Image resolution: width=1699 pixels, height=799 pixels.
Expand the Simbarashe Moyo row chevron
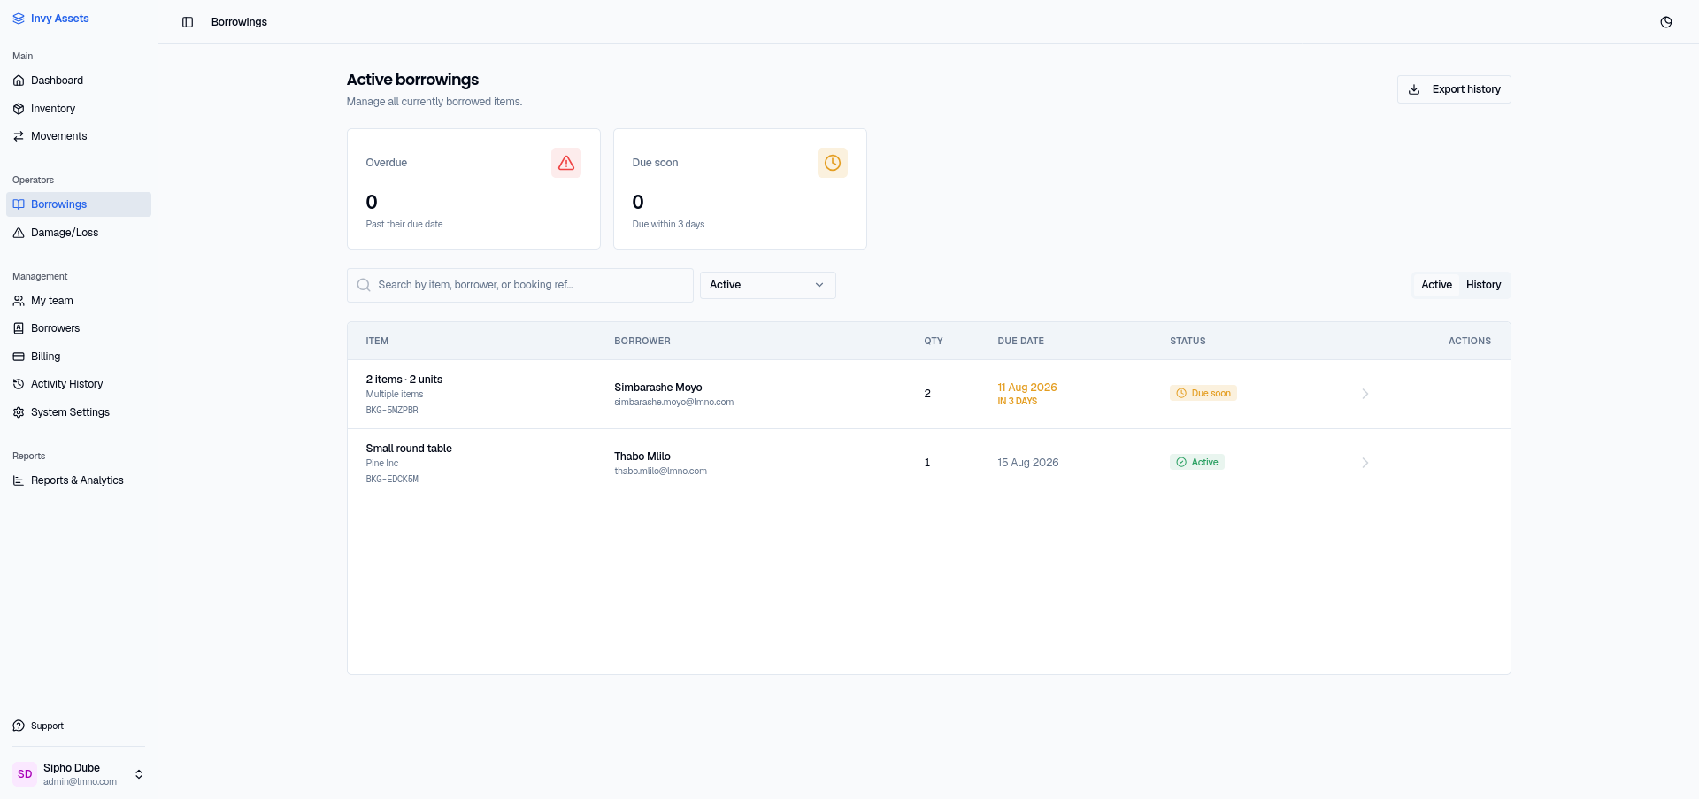pyautogui.click(x=1365, y=394)
